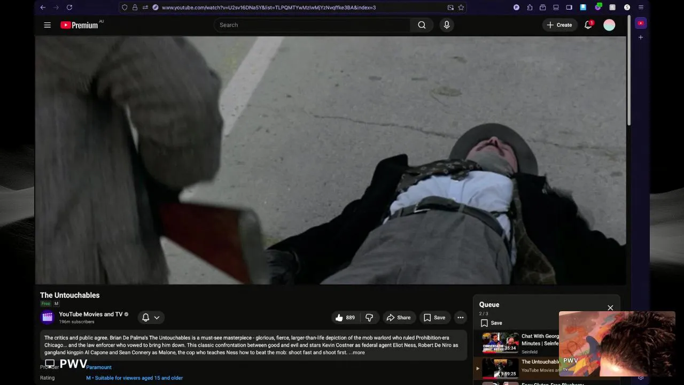The width and height of the screenshot is (684, 385).
Task: Click the 2 / 3 queue counter
Action: (x=484, y=314)
